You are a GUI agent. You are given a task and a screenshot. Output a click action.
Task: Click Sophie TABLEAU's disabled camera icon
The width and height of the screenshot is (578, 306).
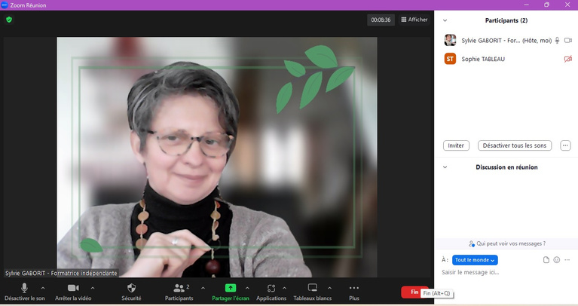pos(568,59)
